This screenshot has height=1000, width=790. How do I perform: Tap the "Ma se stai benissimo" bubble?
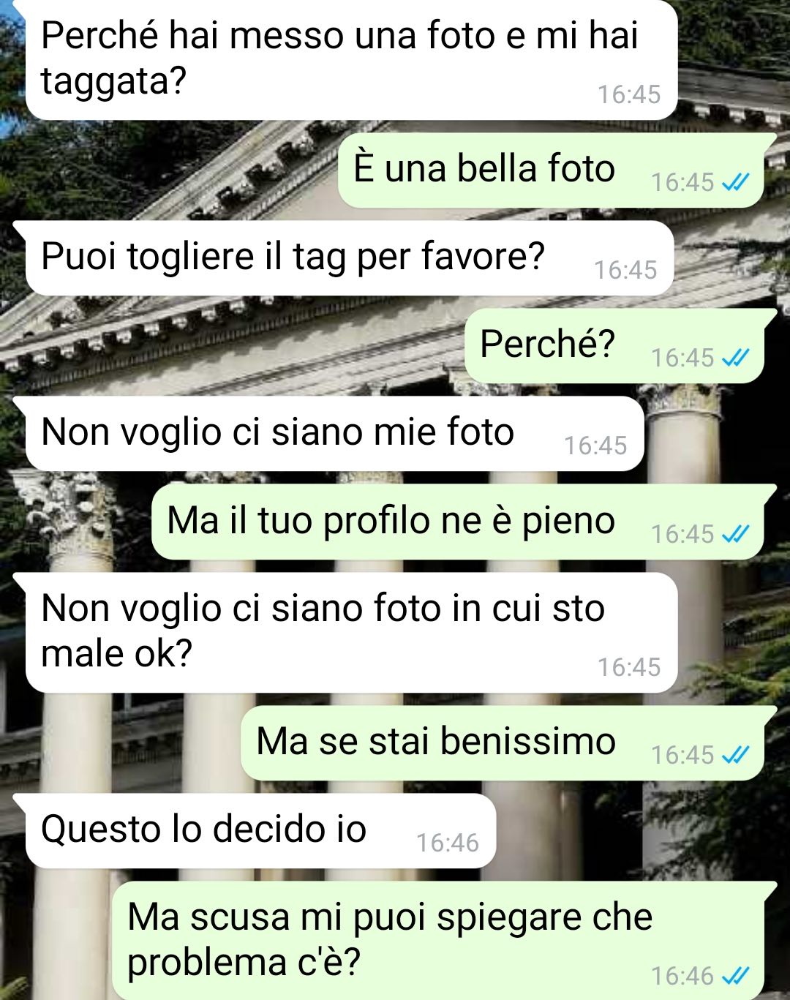503,743
